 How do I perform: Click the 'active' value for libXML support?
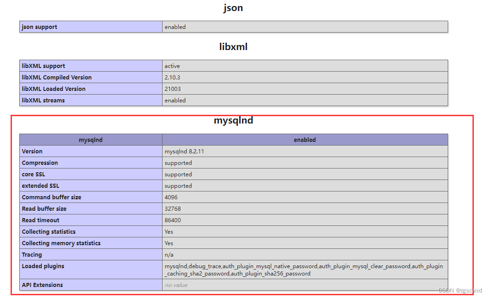(172, 66)
